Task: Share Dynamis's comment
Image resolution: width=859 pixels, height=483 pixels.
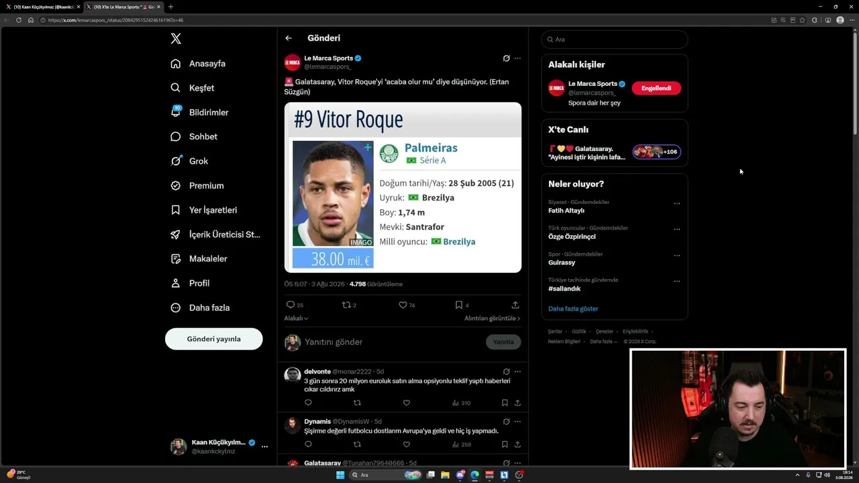Action: (517, 444)
